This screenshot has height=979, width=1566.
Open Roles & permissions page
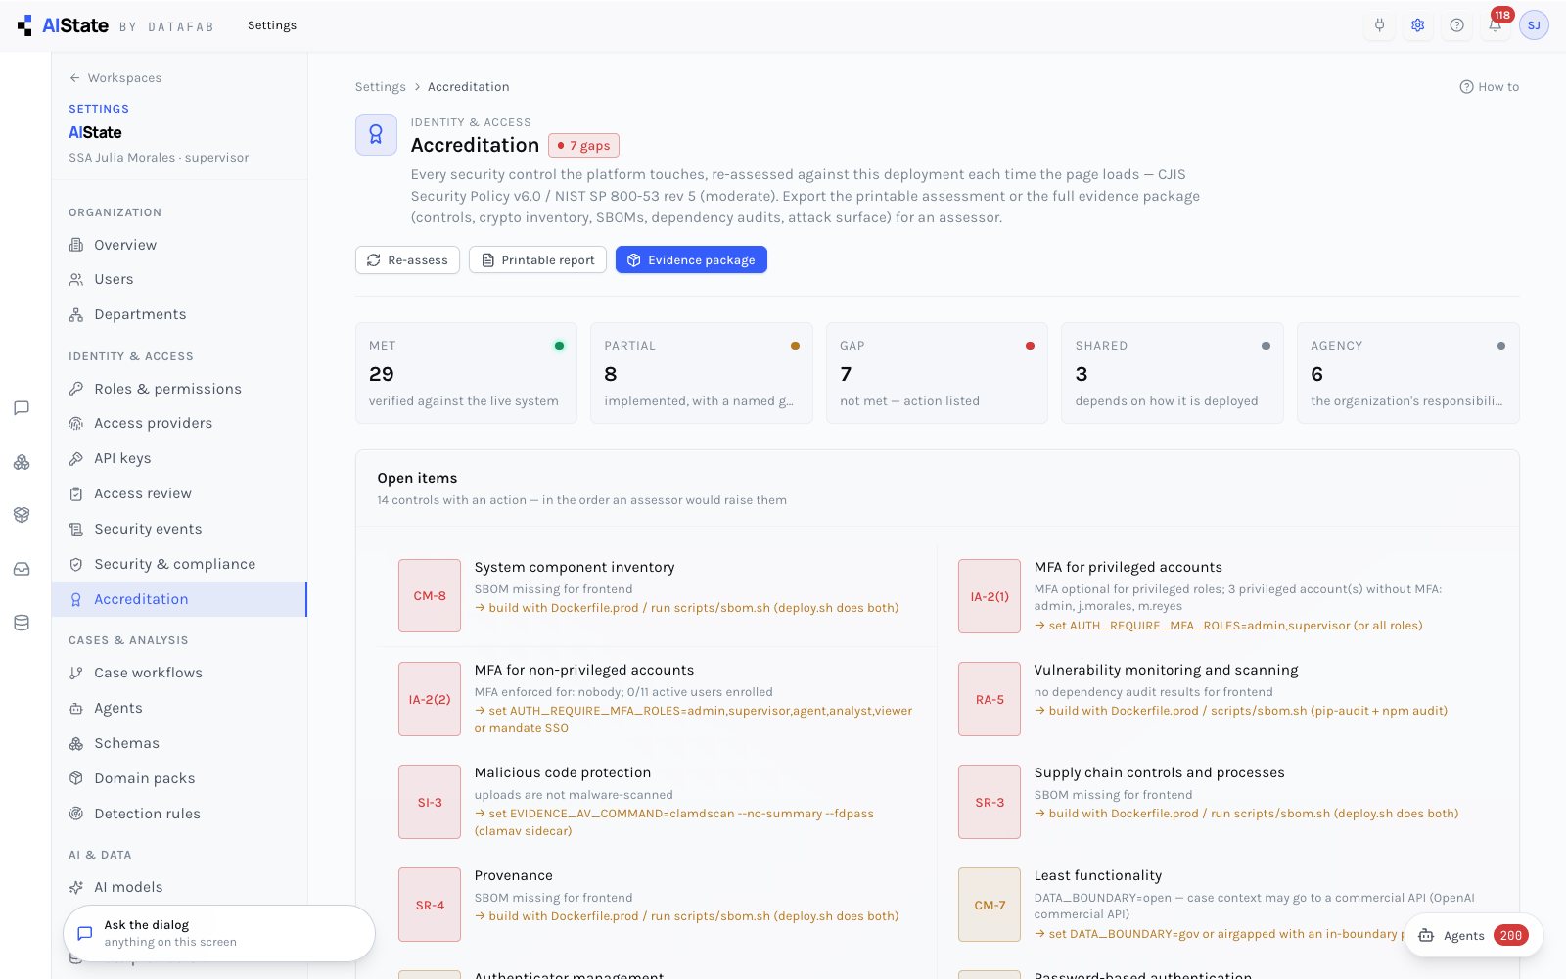point(180,389)
